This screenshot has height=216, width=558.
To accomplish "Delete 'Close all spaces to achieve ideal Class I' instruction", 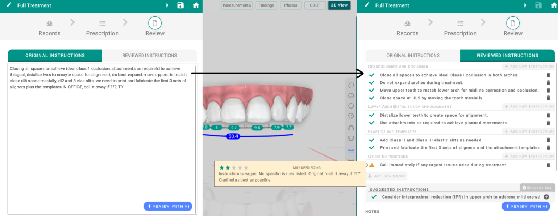I will (x=548, y=75).
